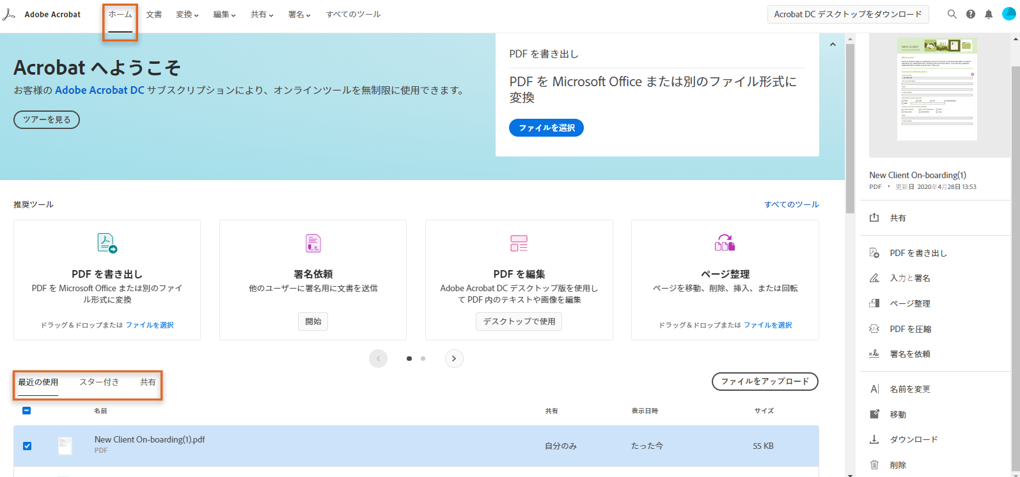The height and width of the screenshot is (477, 1020).
Task: Click the Acrobat DC デスクトップをダウンロード button
Action: click(848, 14)
